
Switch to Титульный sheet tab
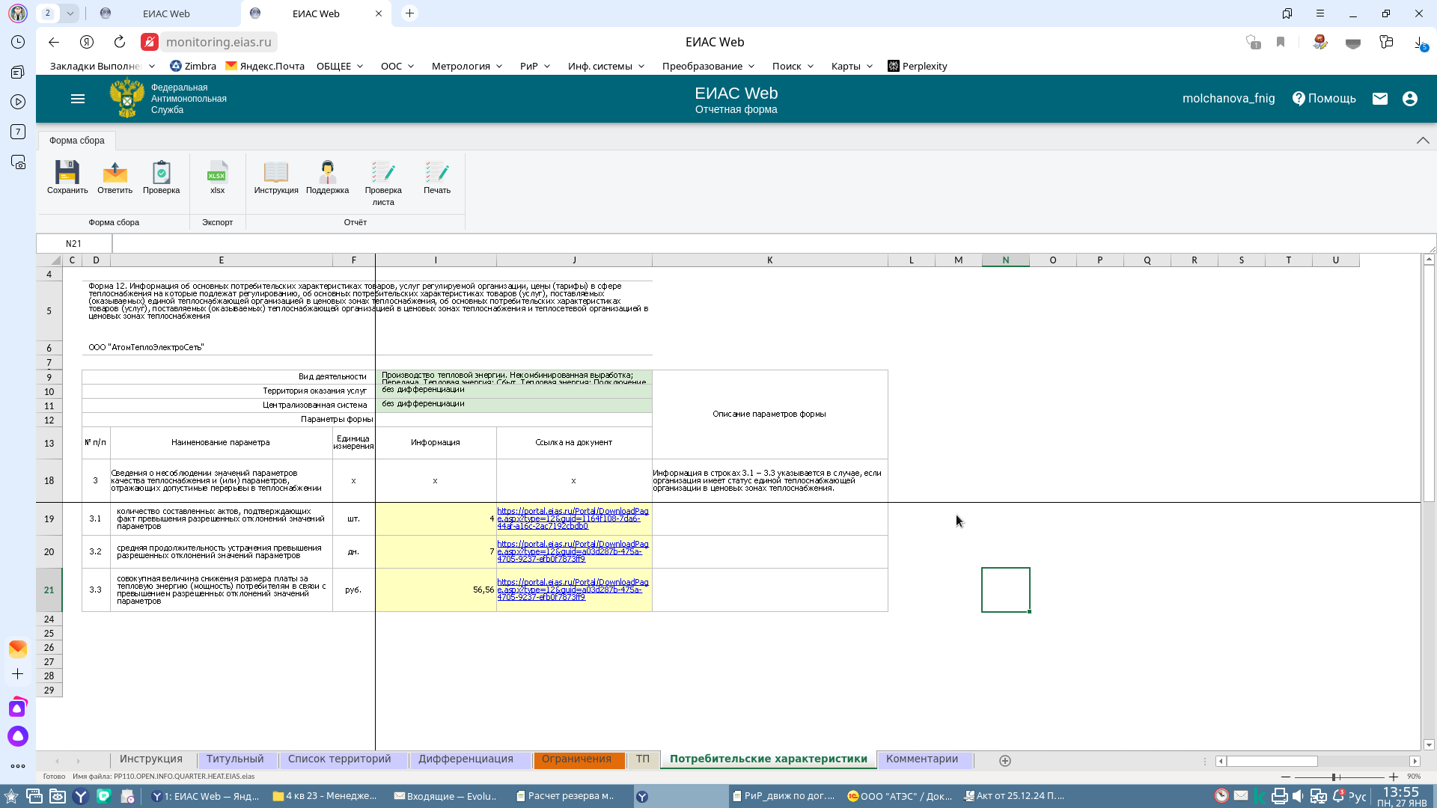[x=235, y=759]
